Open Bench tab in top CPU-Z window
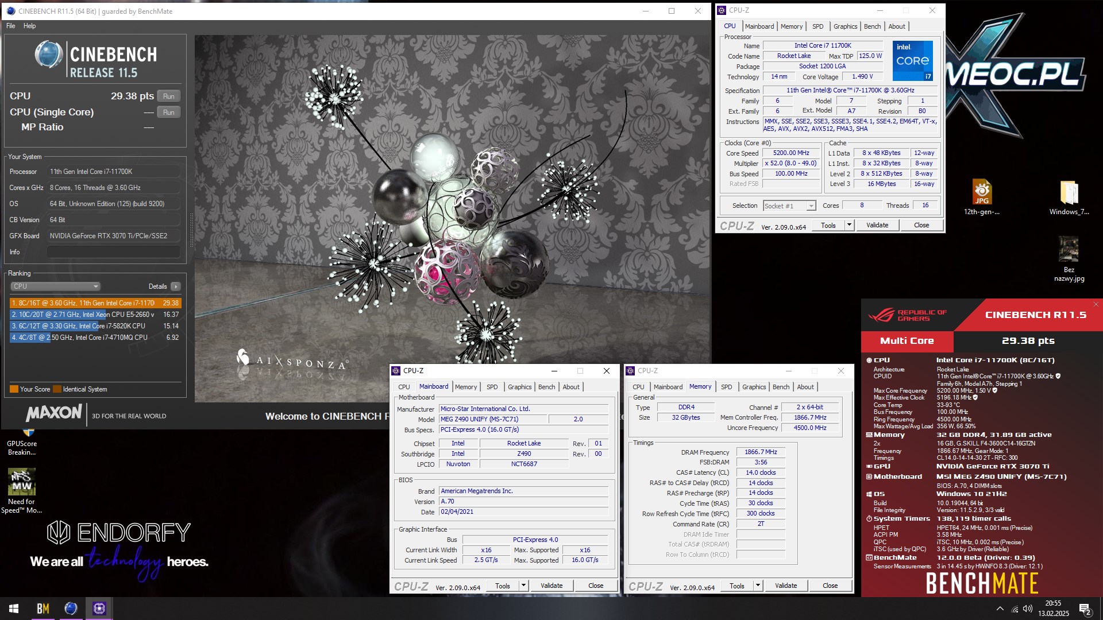The width and height of the screenshot is (1103, 620). click(872, 26)
